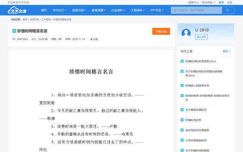Screen dimensions: 243x152
Task: Expand the 学术论文 dropdown menu
Action: point(59,10)
